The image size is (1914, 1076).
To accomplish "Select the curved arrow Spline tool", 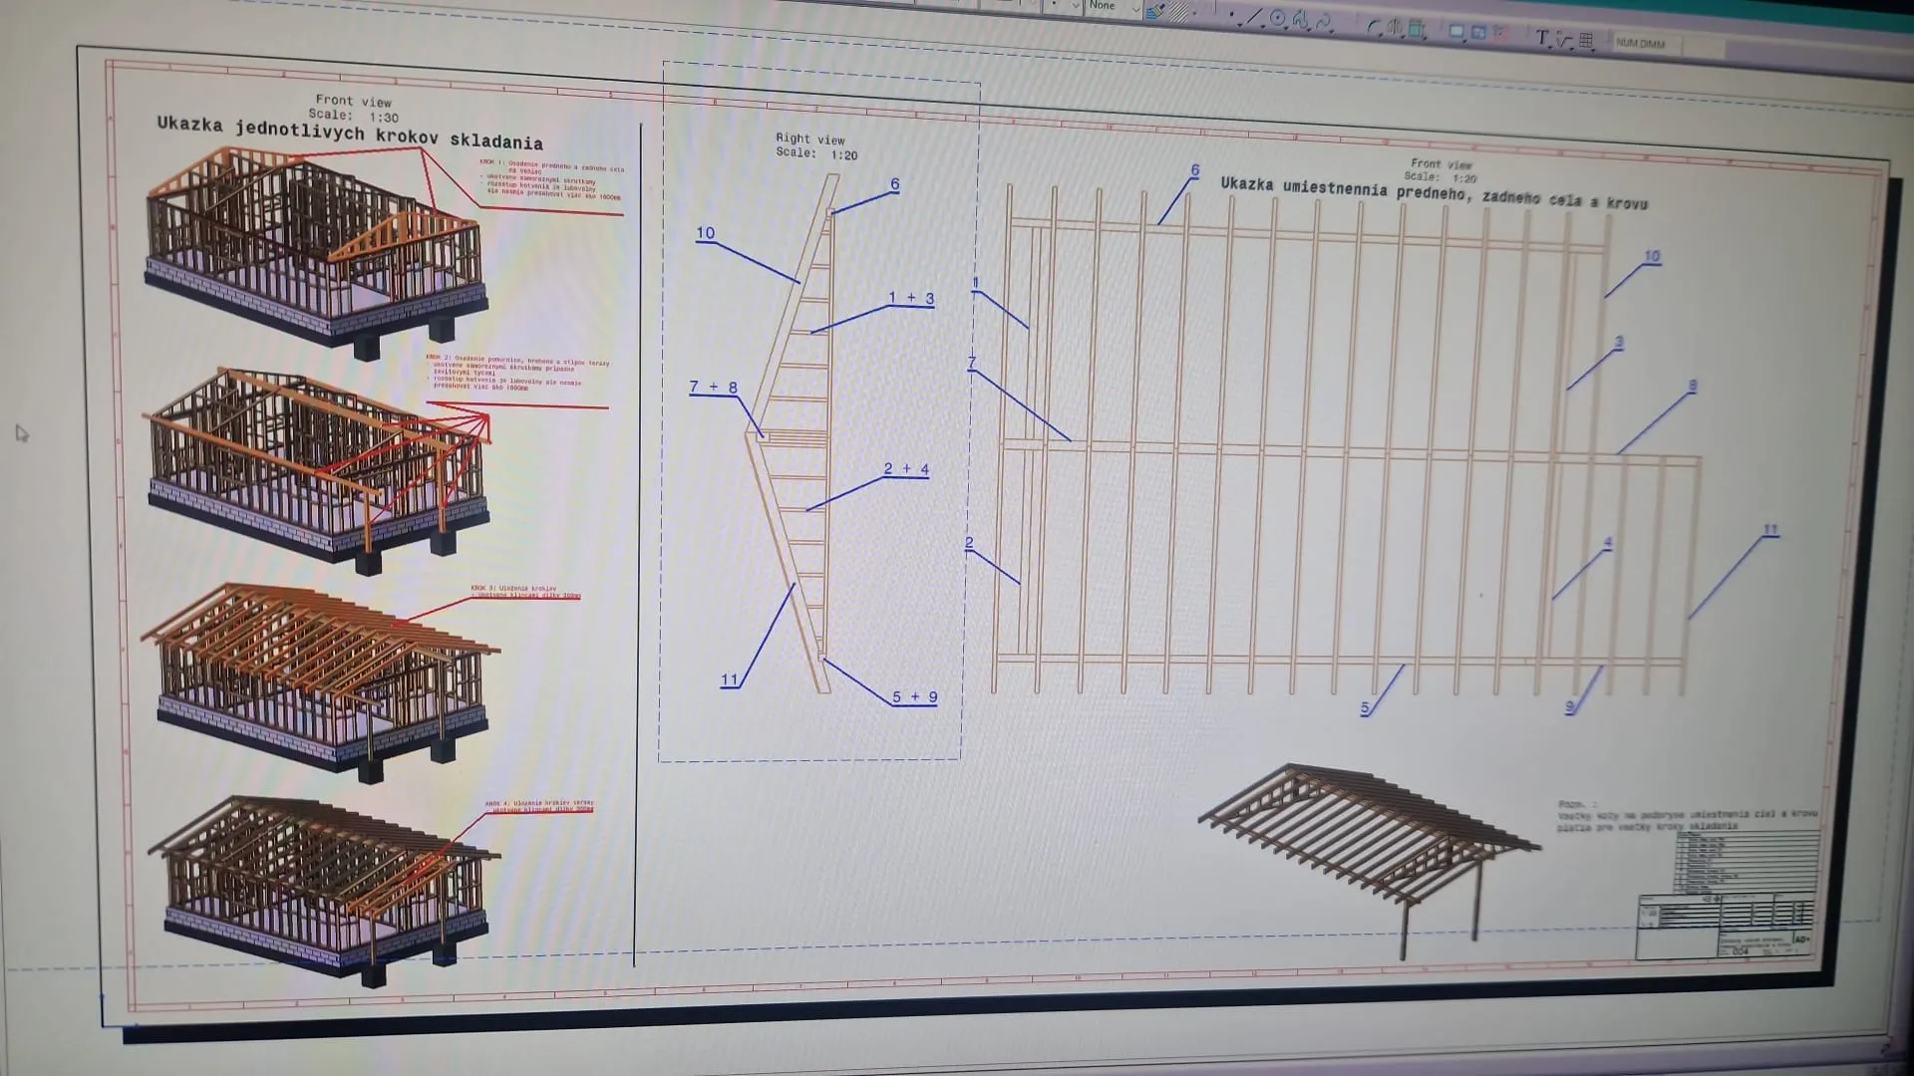I will tap(1323, 22).
